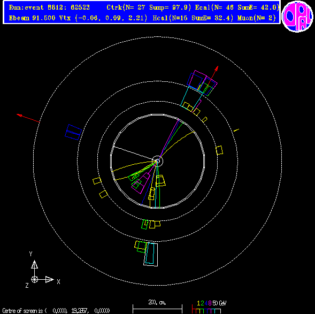Click the Centre of screen coordinates text
315x314 pixels.
click(56, 311)
